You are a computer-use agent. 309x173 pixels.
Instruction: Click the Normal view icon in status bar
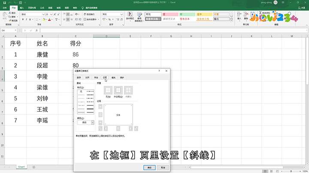coord(265,171)
